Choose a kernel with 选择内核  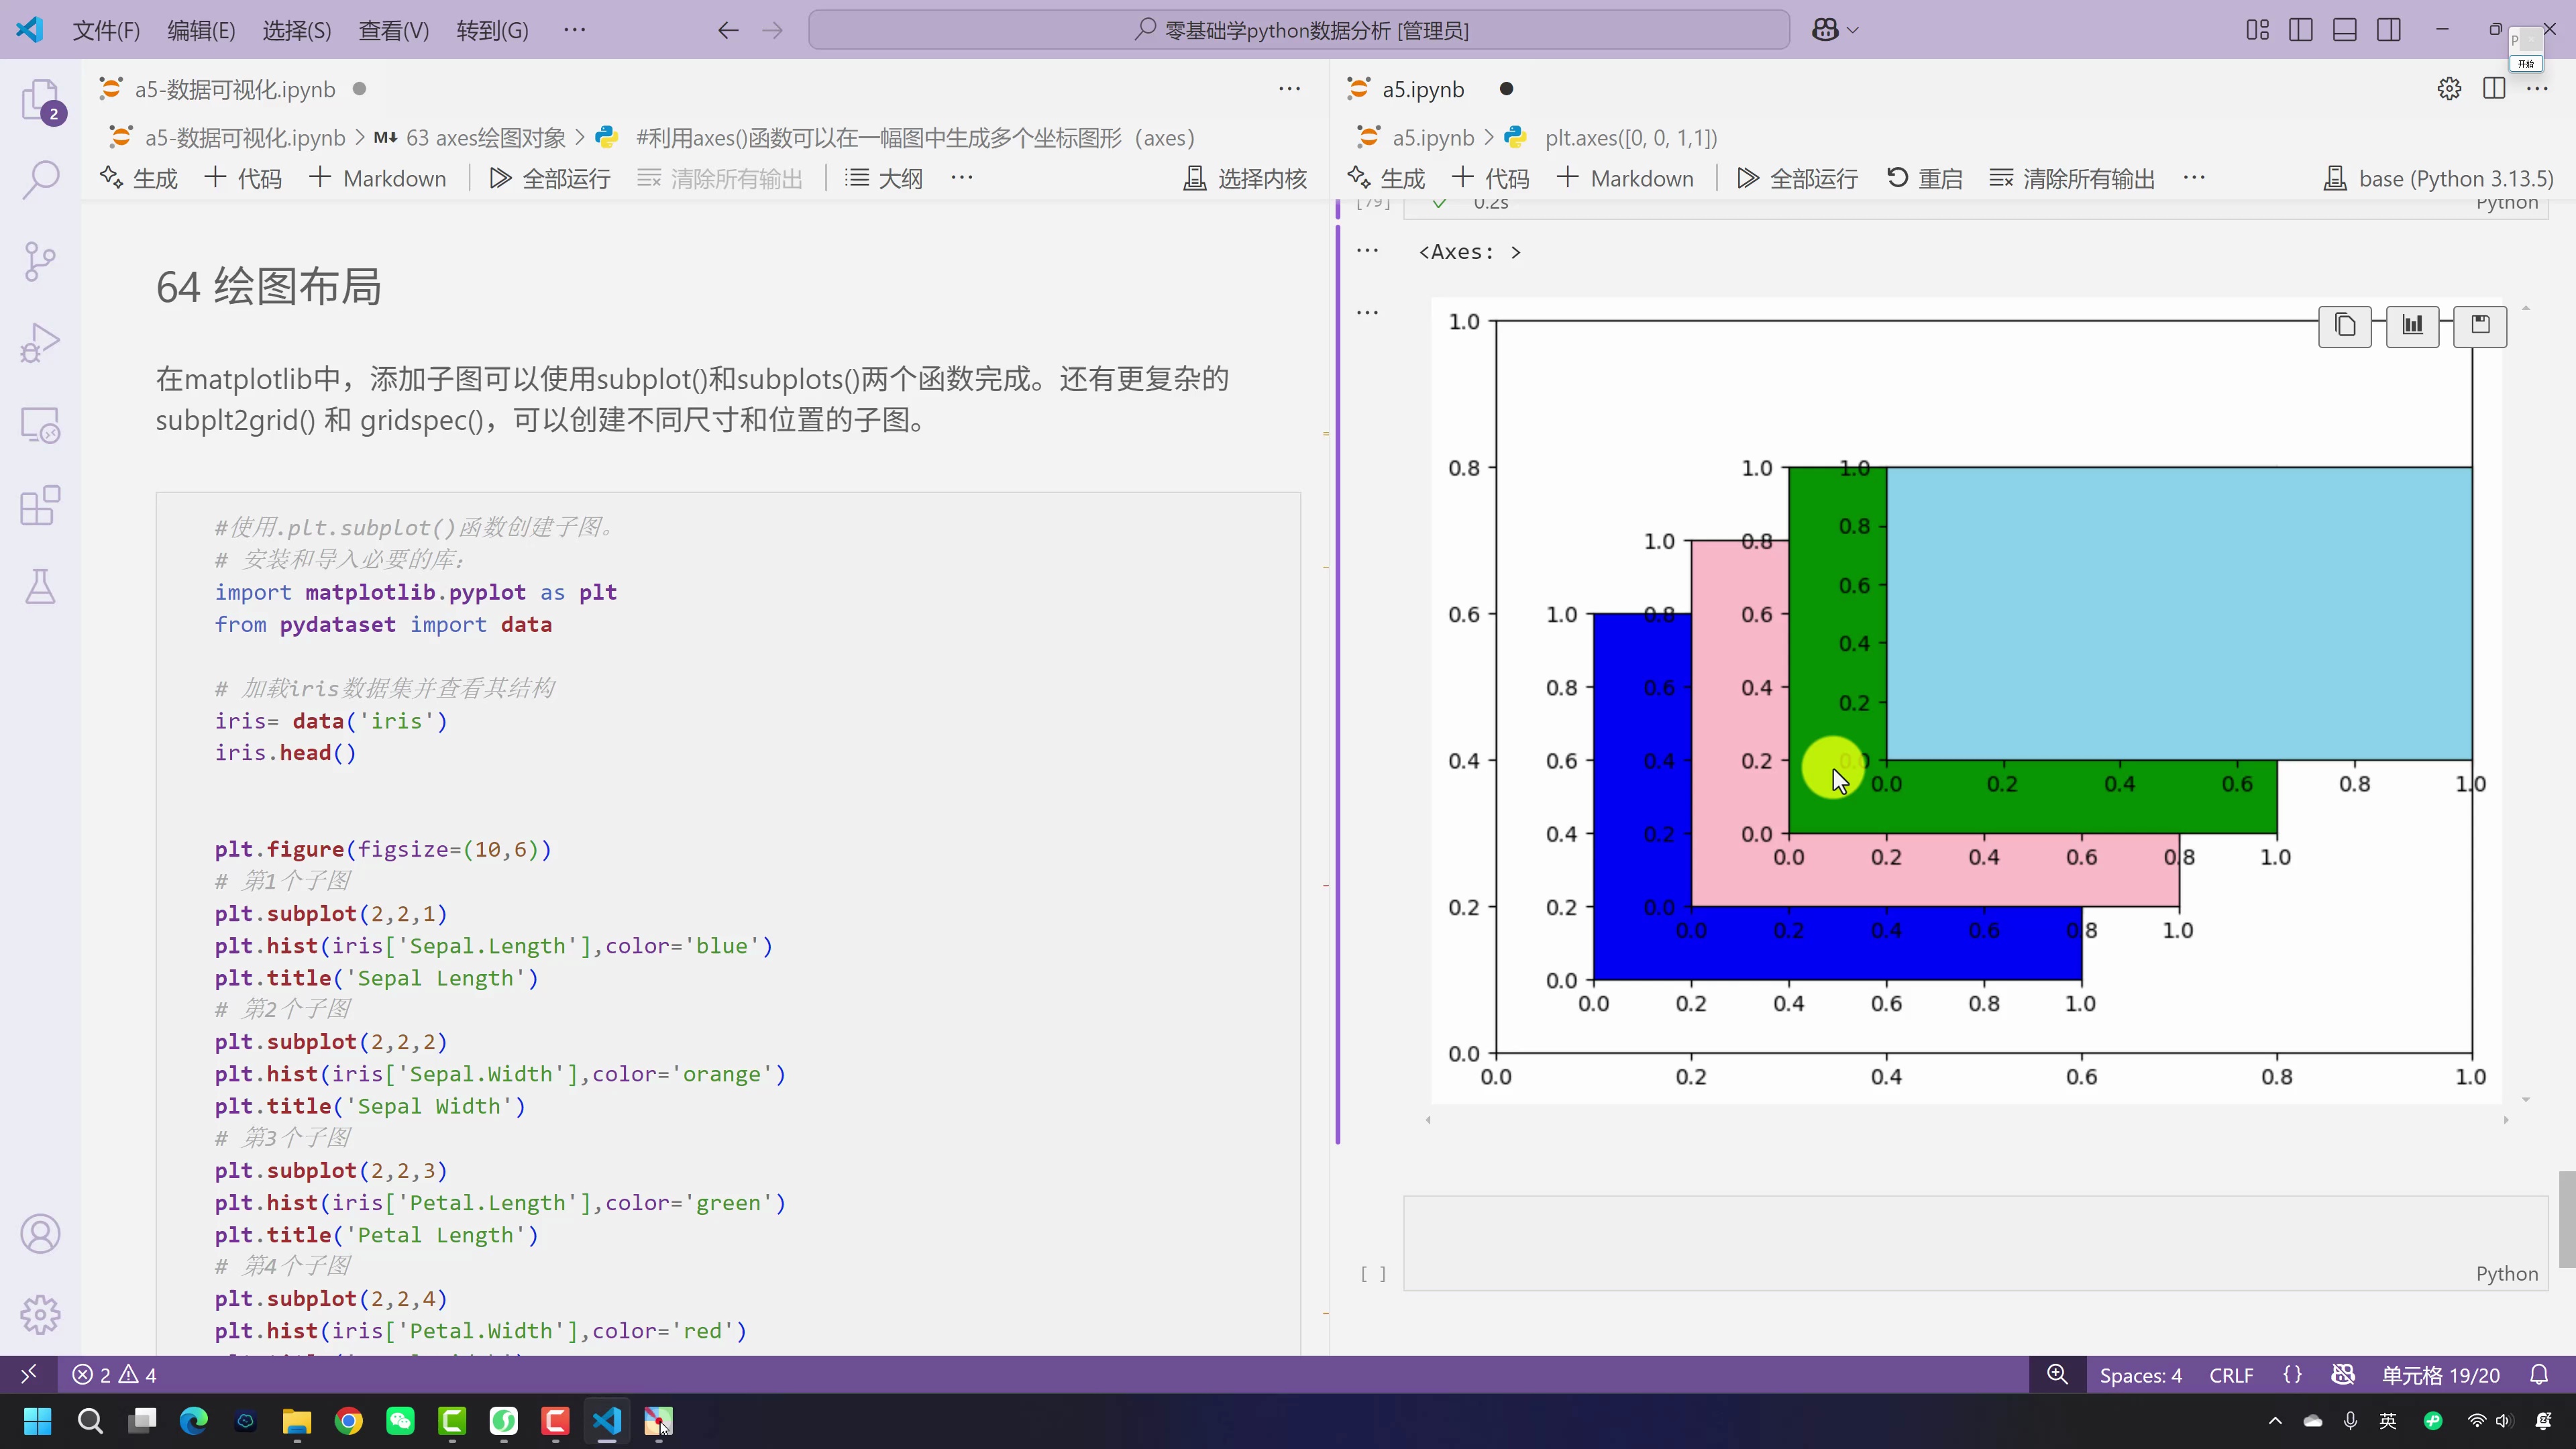[x=1245, y=178]
